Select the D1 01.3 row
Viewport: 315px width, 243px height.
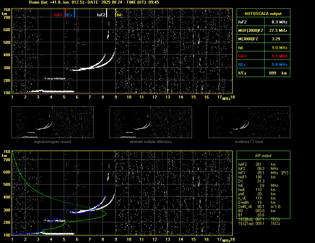point(251,181)
